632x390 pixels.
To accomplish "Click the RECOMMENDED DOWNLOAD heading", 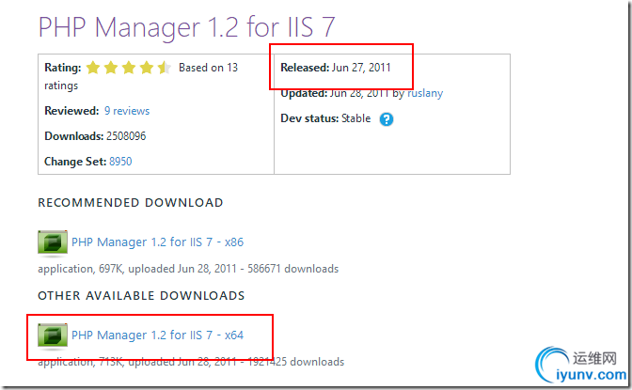I will coord(131,203).
